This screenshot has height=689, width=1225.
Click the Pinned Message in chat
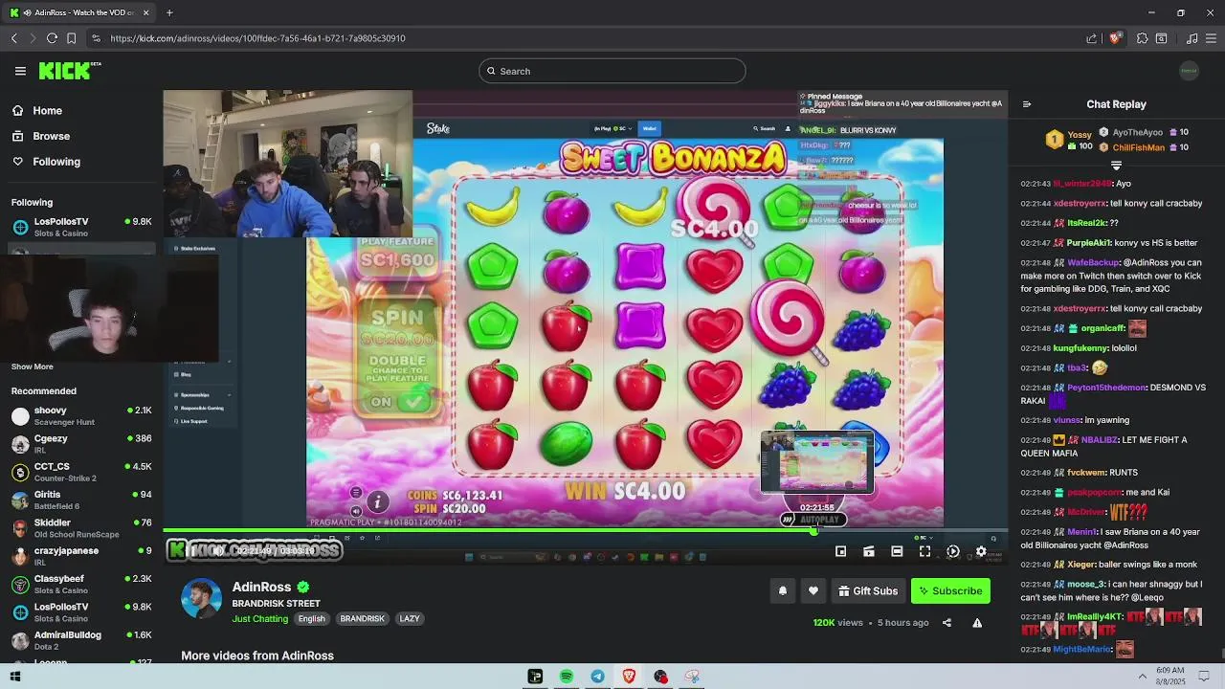pyautogui.click(x=902, y=102)
